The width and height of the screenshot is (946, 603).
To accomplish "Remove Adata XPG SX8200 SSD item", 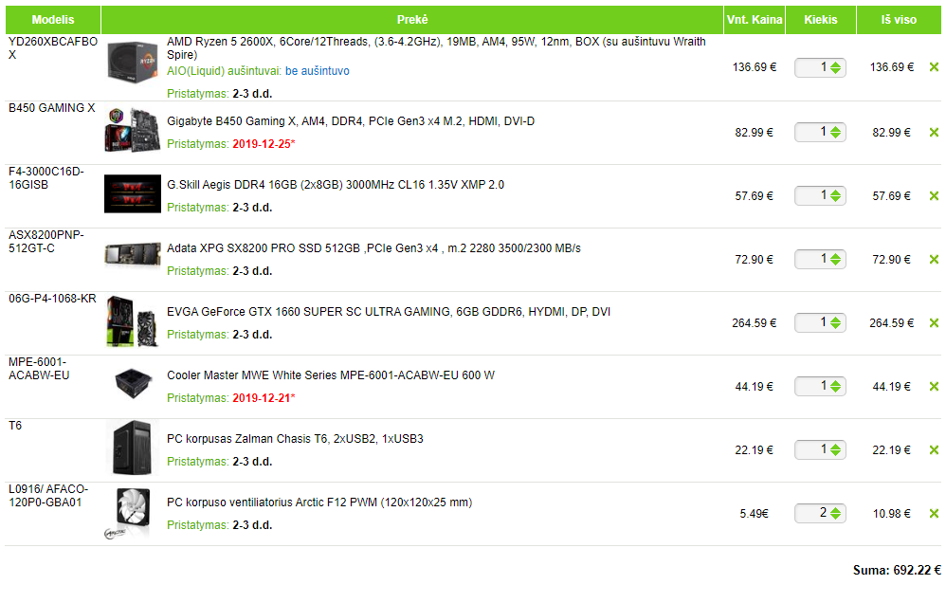I will tap(934, 260).
